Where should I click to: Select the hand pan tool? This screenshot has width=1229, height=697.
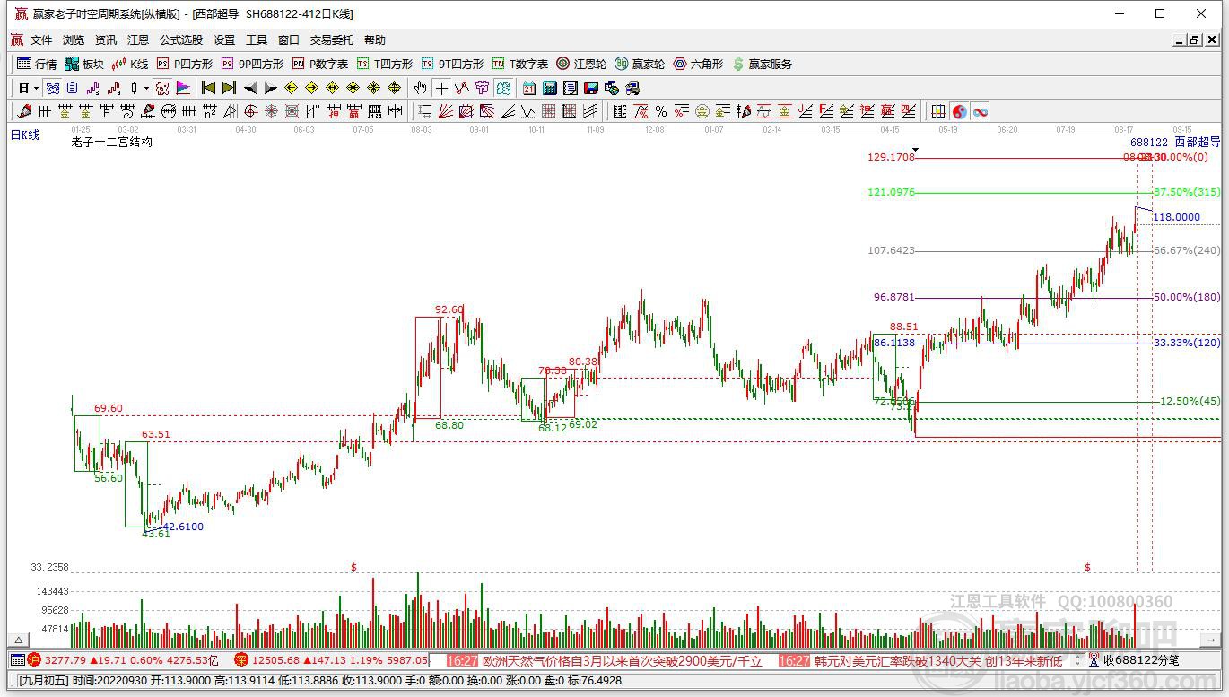pyautogui.click(x=420, y=88)
